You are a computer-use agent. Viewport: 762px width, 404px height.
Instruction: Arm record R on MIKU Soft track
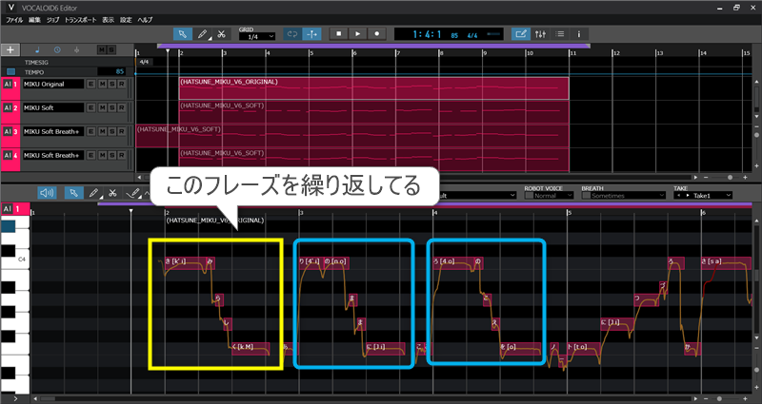(122, 107)
